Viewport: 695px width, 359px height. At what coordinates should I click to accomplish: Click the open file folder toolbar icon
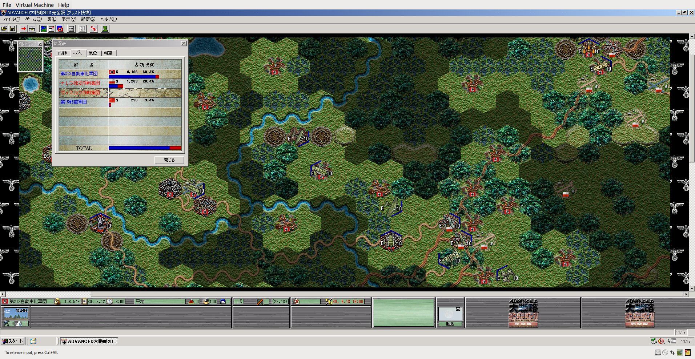click(4, 29)
